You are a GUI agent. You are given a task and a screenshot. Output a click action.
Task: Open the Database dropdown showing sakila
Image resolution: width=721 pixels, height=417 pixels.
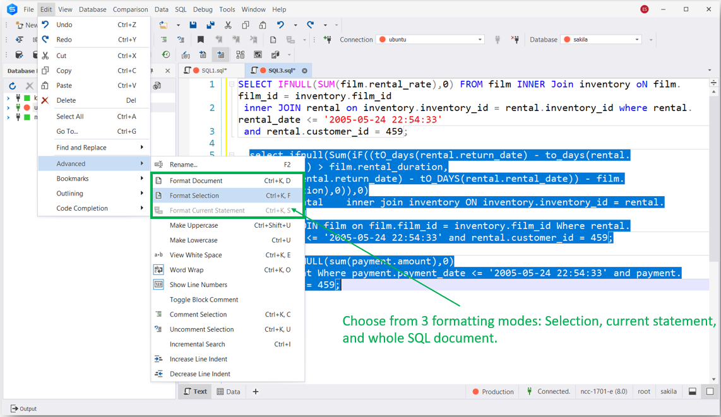pyautogui.click(x=600, y=40)
